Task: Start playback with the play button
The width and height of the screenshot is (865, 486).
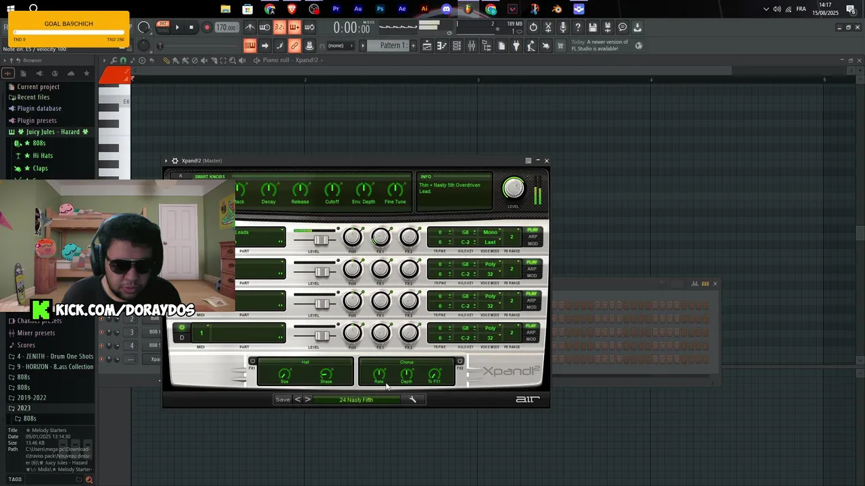Action: (x=177, y=28)
